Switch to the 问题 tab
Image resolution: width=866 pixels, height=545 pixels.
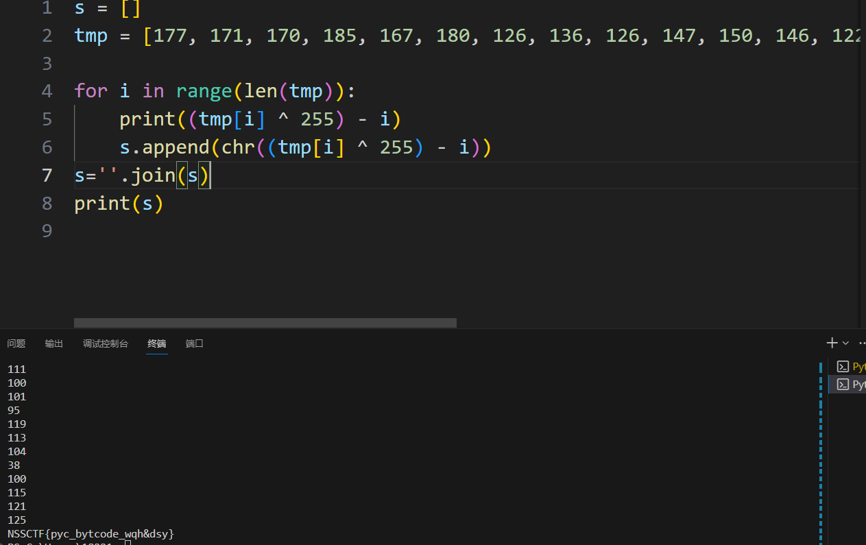point(16,343)
